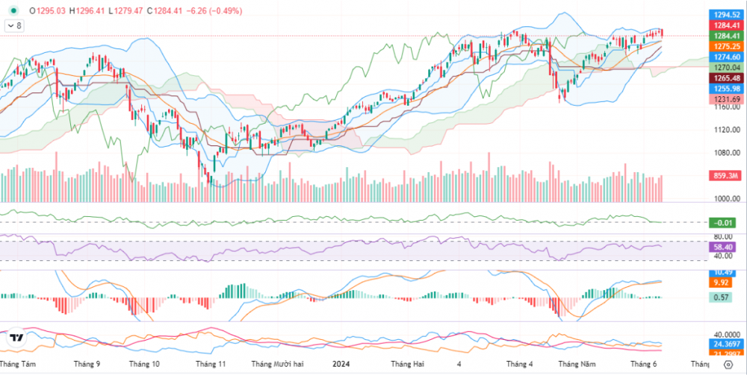The image size is (747, 375).
Task: Click the 859.3M volume label
Action: [723, 176]
